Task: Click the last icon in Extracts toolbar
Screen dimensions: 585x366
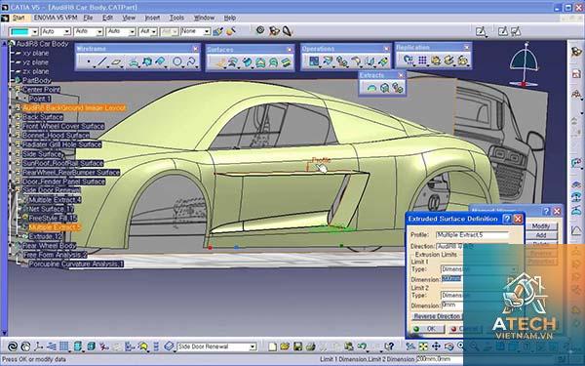Action: pyautogui.click(x=398, y=88)
